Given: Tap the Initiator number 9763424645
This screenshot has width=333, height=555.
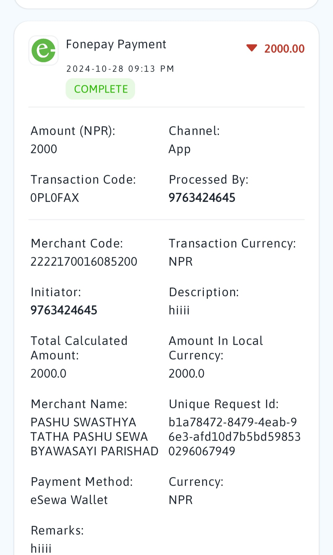Looking at the screenshot, I should 64,310.
